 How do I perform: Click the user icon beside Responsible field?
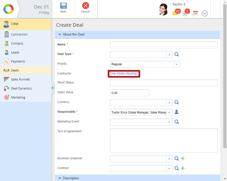(x=177, y=112)
